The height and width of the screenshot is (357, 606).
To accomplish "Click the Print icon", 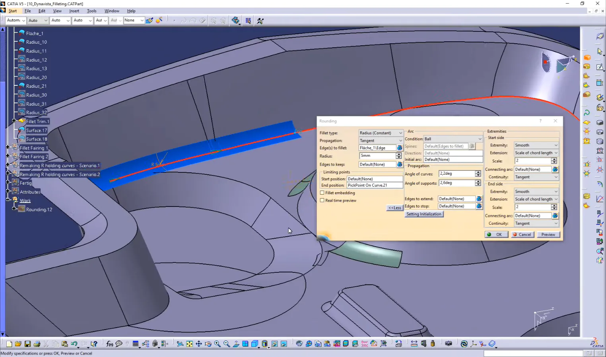I will (37, 344).
